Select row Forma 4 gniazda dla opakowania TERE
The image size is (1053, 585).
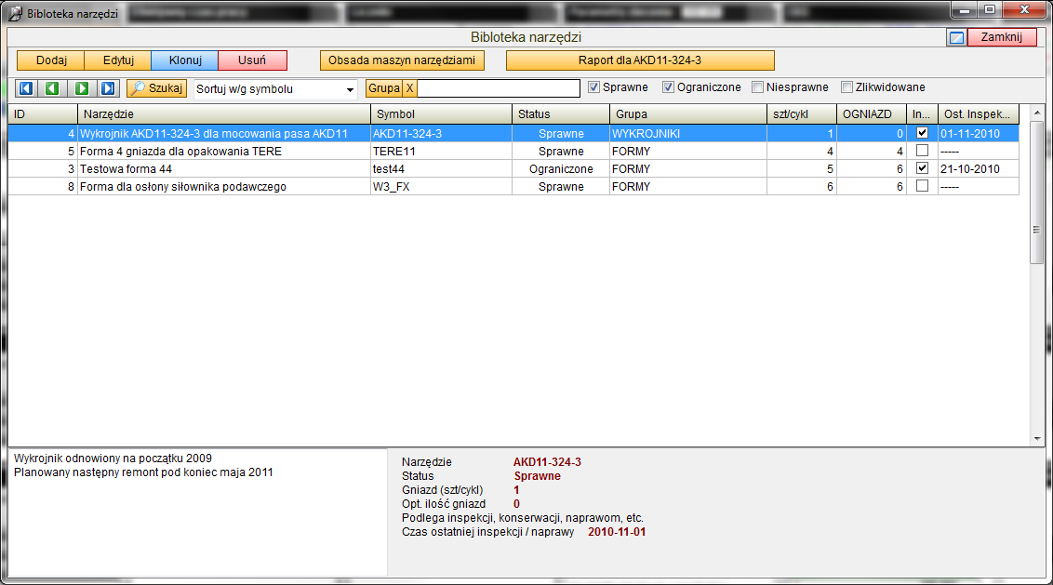pos(513,151)
